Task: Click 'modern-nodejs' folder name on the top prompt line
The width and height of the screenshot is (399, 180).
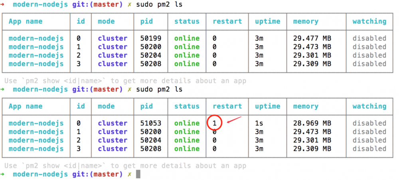Action: pos(40,4)
